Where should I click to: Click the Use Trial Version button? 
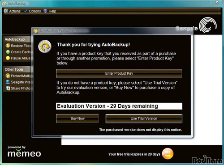[x=144, y=118]
